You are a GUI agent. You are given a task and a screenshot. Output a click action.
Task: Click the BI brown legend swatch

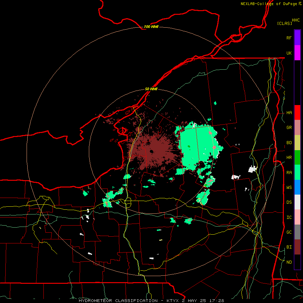click(x=297, y=247)
